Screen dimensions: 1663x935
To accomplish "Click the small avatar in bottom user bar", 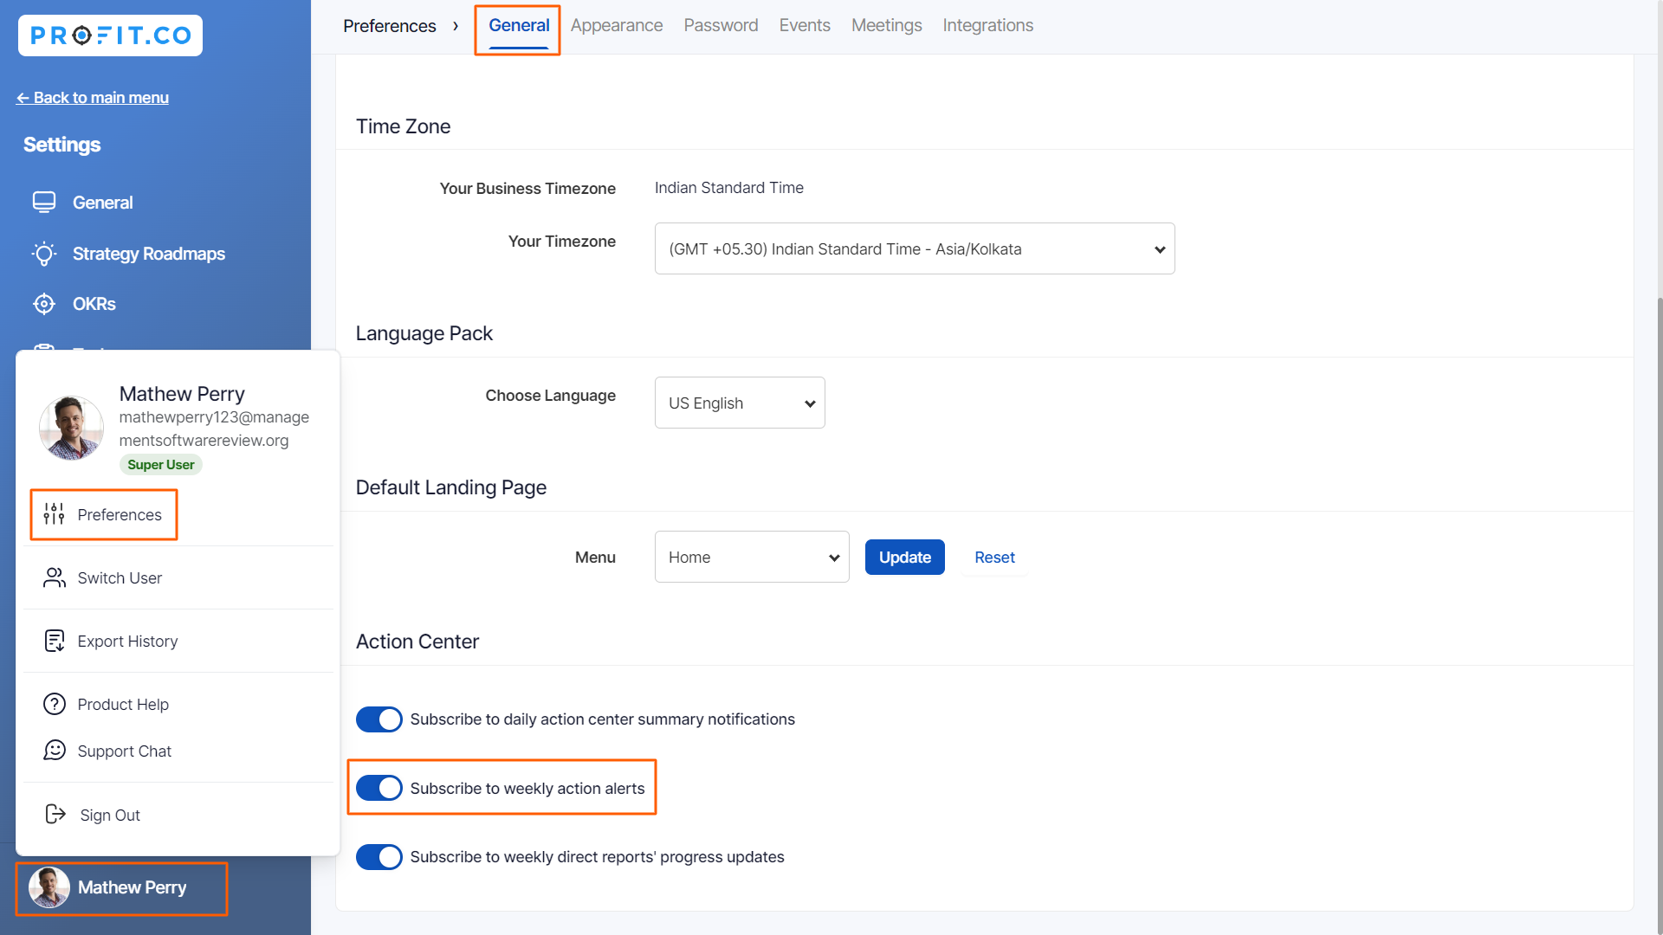I will [49, 887].
